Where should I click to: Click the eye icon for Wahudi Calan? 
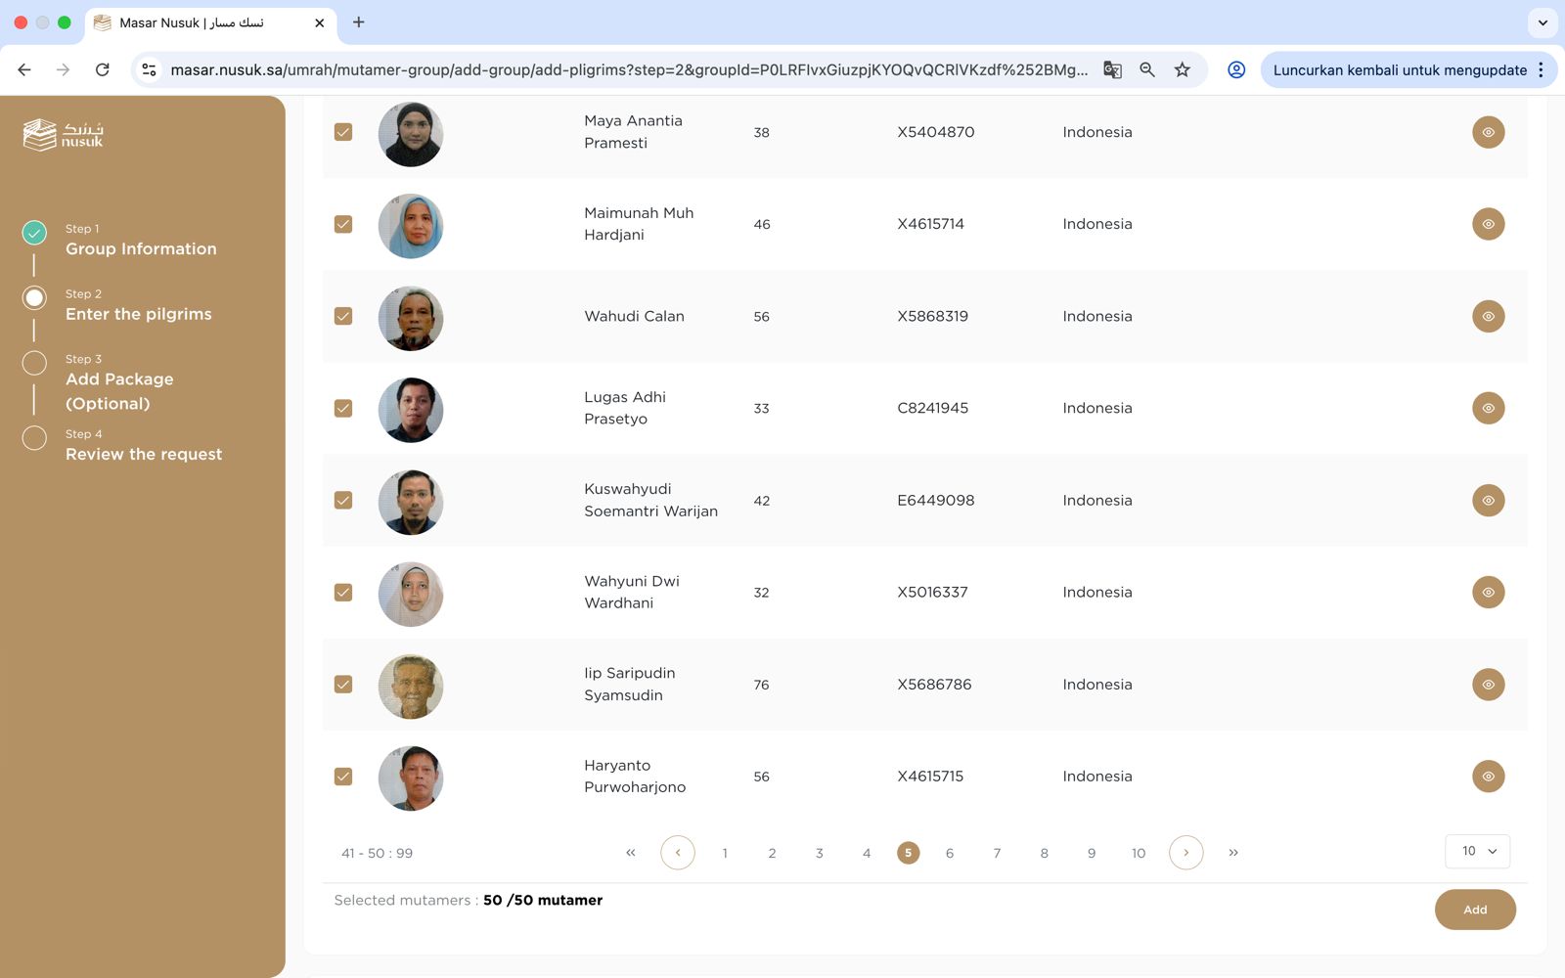click(x=1488, y=316)
